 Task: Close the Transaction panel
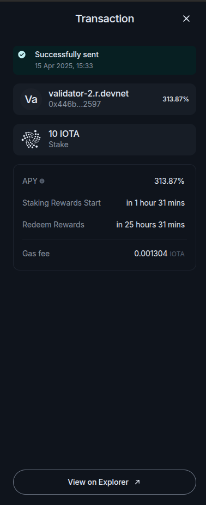[186, 19]
